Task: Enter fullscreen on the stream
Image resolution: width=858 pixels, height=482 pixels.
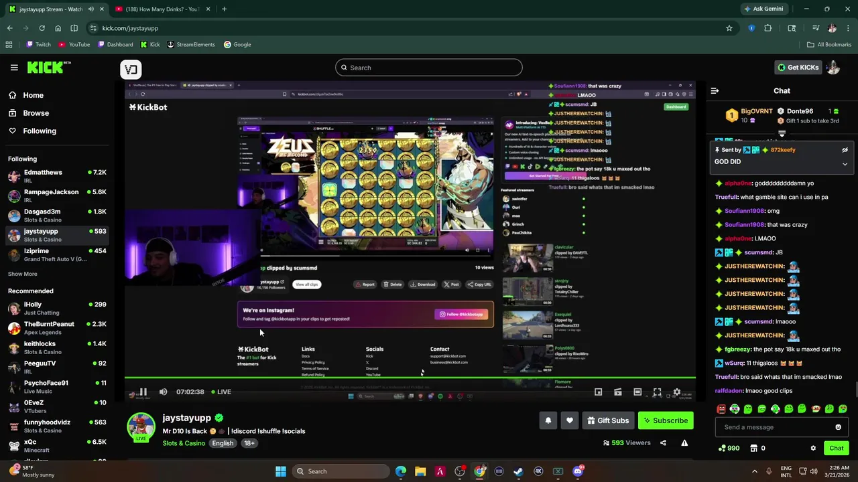Action: [657, 392]
